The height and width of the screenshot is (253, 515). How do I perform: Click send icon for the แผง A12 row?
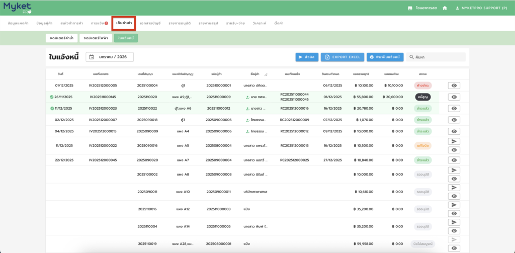454,205
